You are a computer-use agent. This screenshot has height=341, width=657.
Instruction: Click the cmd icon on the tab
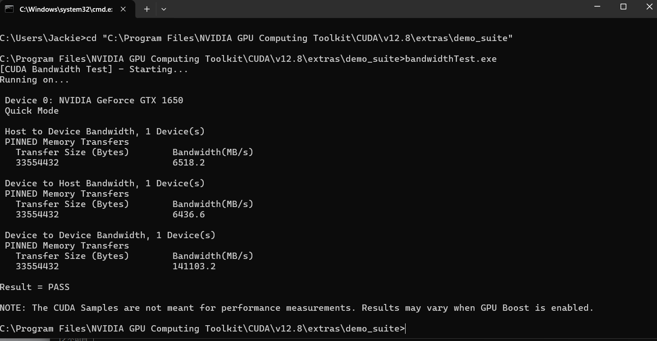[x=9, y=9]
